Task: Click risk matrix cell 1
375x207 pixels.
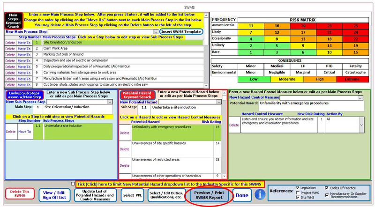Action: [251, 52]
